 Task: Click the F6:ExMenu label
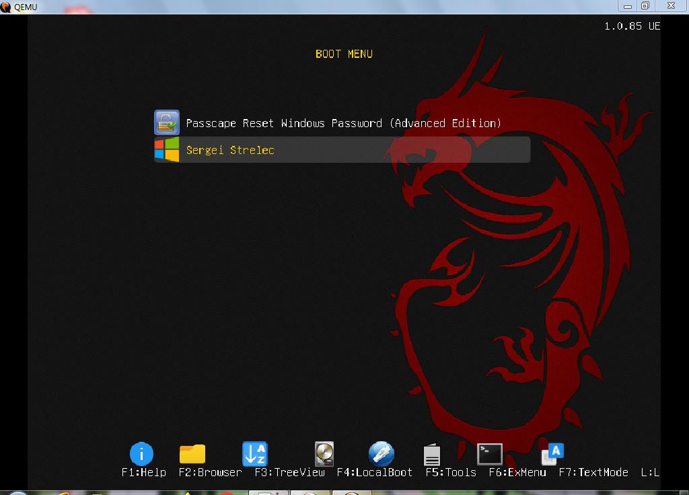pyautogui.click(x=517, y=473)
